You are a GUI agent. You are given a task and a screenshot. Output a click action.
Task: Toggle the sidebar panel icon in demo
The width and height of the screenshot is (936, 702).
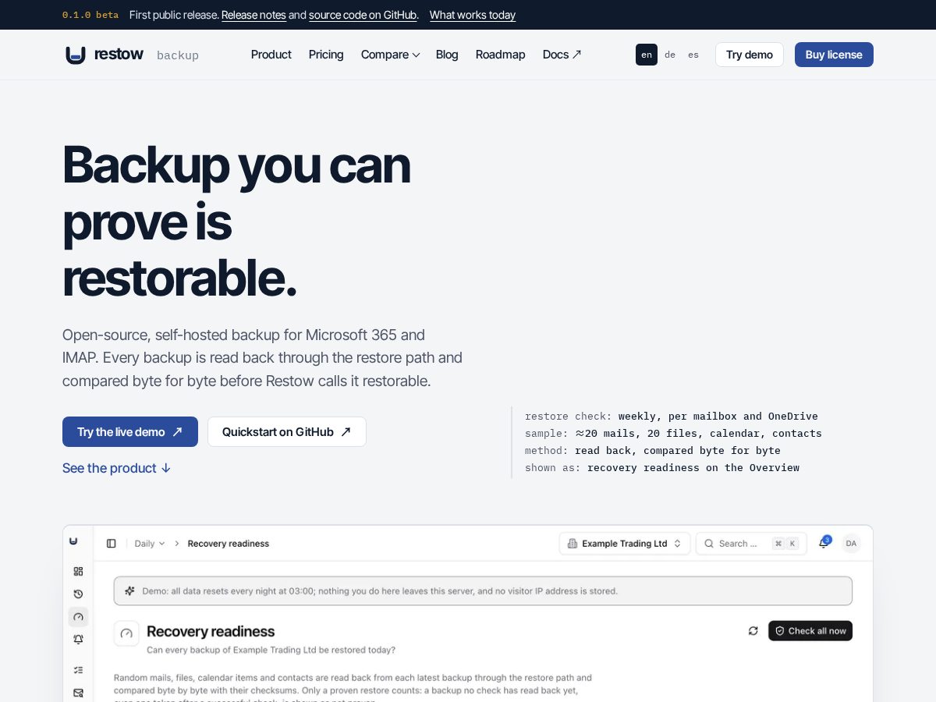pos(112,544)
